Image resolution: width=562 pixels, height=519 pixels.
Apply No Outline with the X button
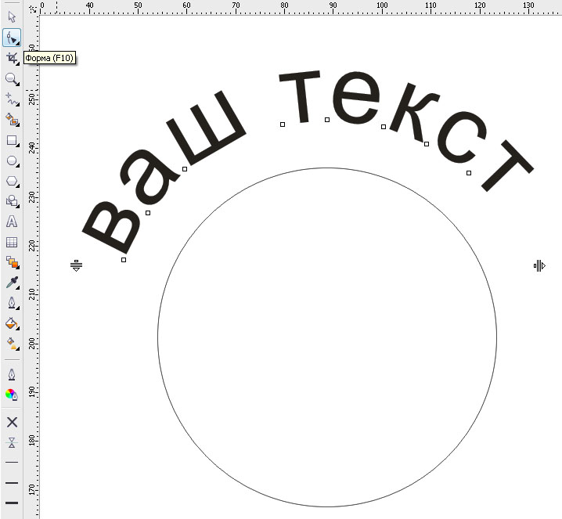12,422
